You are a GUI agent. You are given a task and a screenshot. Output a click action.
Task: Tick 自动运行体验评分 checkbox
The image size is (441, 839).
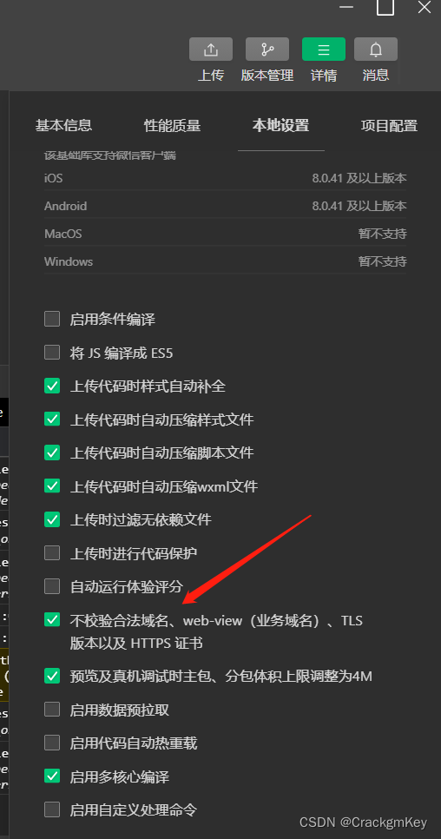52,586
